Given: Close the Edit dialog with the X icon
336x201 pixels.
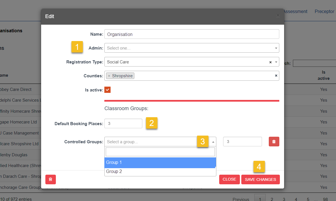Looking at the screenshot, I should 278,16.
